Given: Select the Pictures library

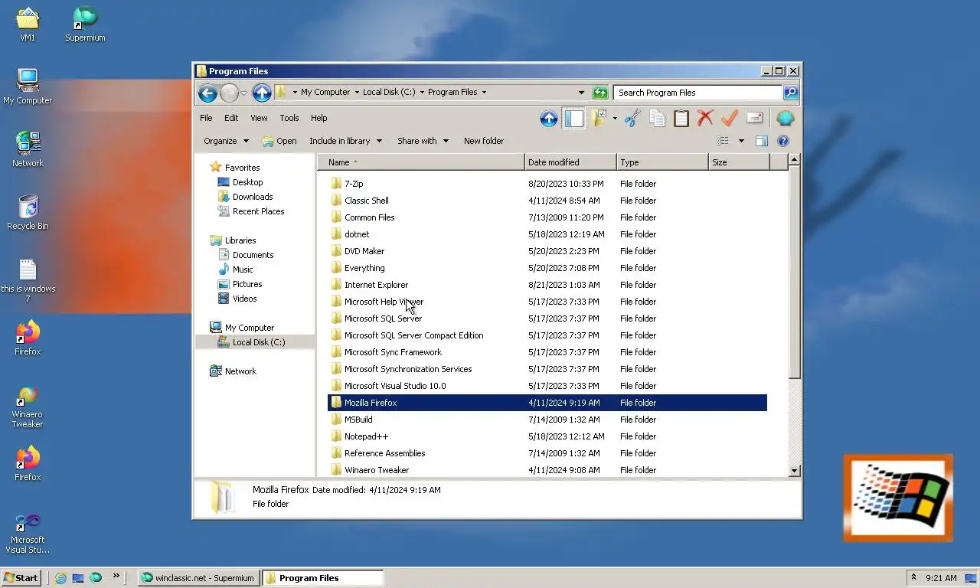Looking at the screenshot, I should click(x=247, y=284).
